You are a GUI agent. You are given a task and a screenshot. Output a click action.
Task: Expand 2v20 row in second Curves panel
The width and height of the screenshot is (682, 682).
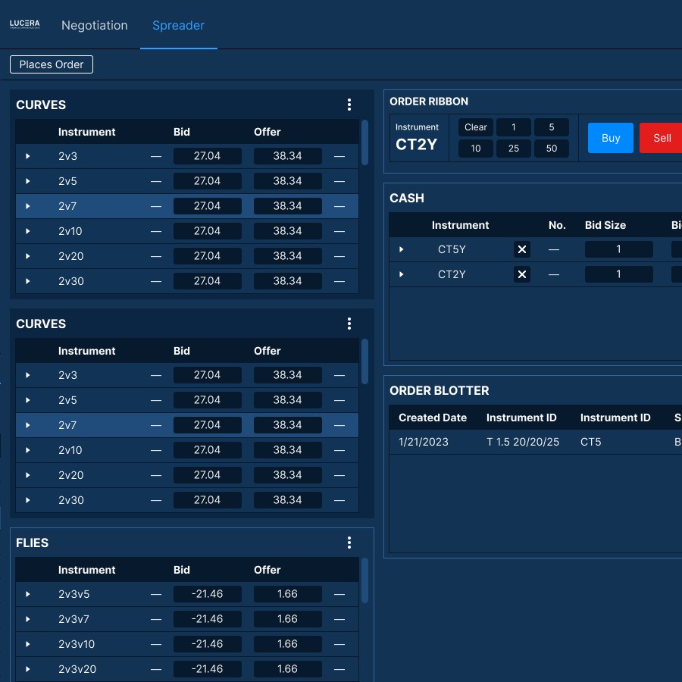click(x=28, y=475)
